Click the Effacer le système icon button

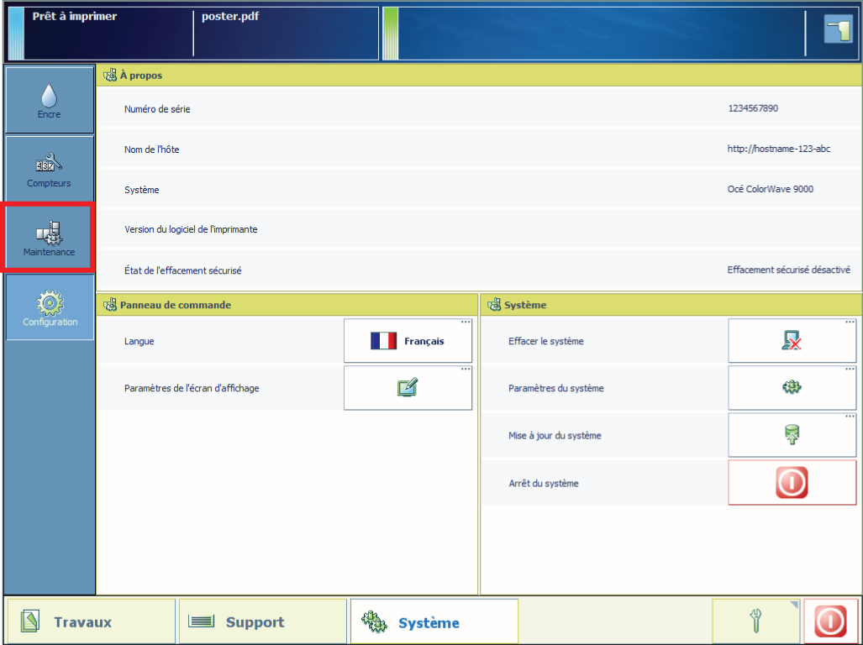[792, 341]
